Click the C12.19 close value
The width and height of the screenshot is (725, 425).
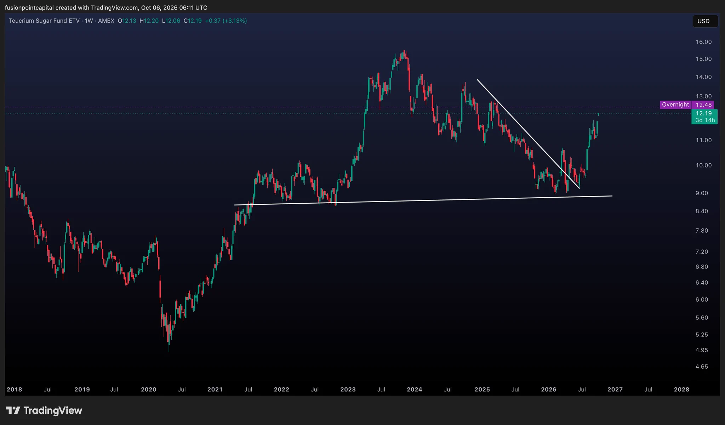pyautogui.click(x=193, y=21)
